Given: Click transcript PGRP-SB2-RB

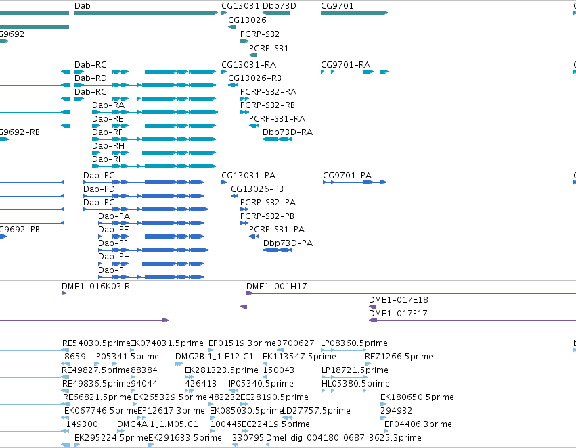Looking at the screenshot, I should pyautogui.click(x=244, y=112).
